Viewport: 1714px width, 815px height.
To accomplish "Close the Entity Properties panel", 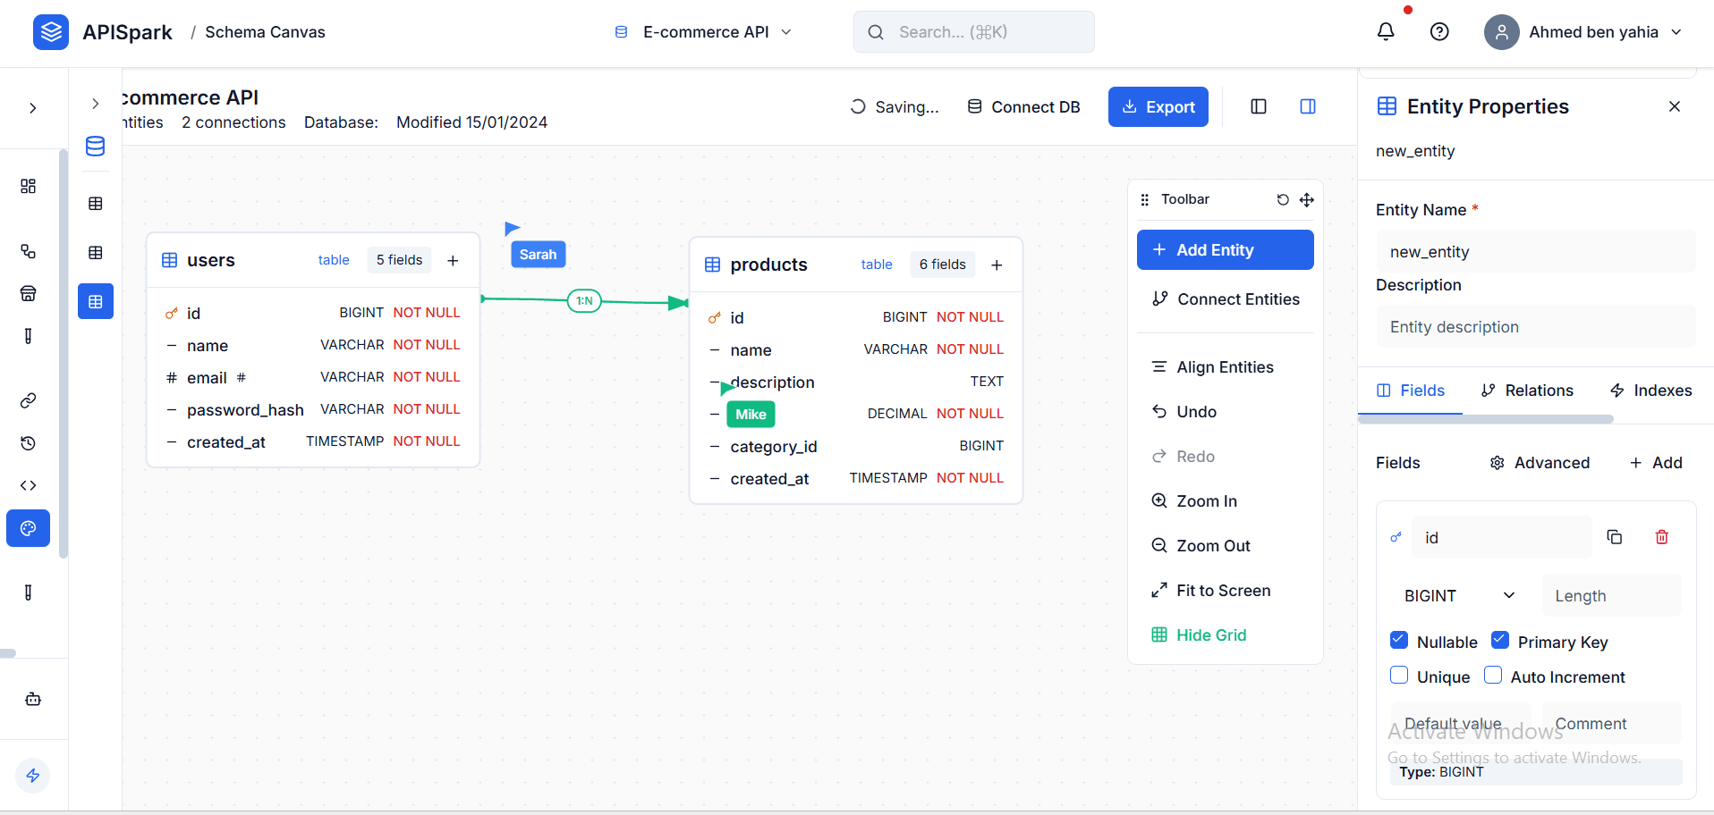I will [1675, 106].
